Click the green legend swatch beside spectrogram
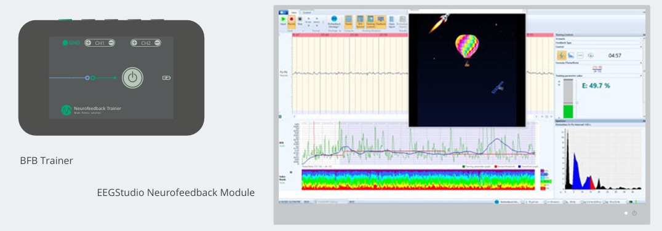This screenshot has height=231, width=662. pos(546,181)
